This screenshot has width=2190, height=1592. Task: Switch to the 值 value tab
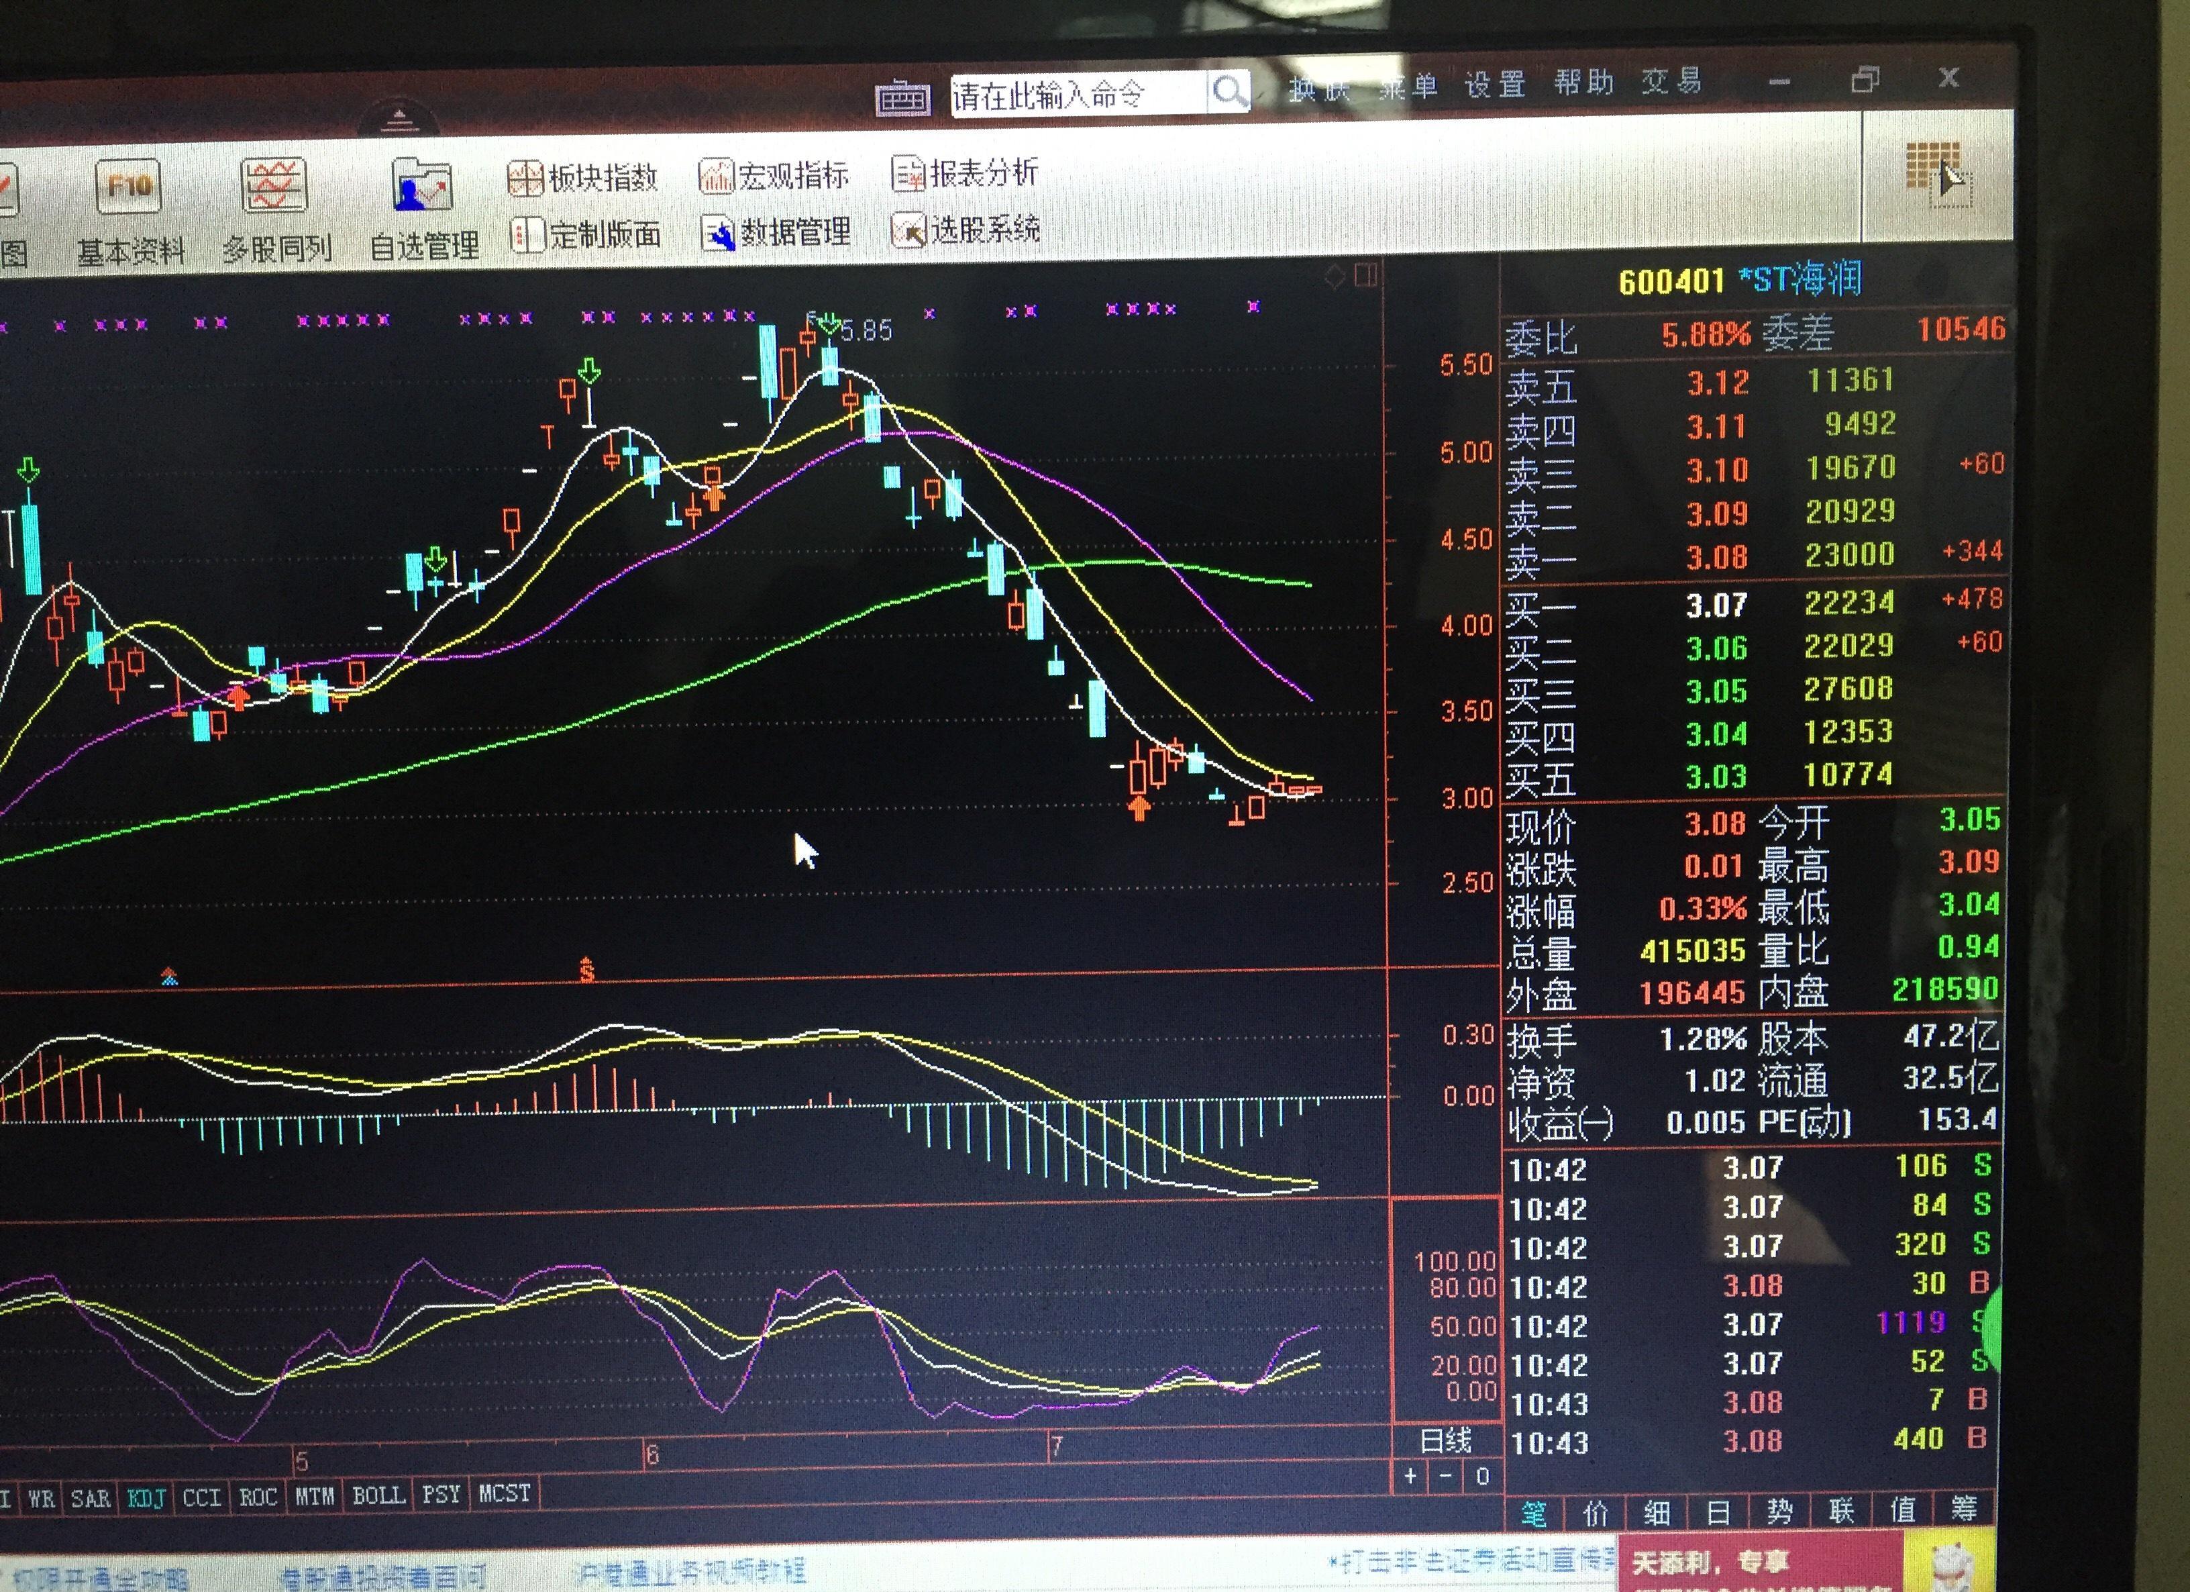point(1902,1508)
